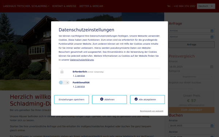
Task: Go to Kontakt & Anreise page
Action: [x=64, y=6]
